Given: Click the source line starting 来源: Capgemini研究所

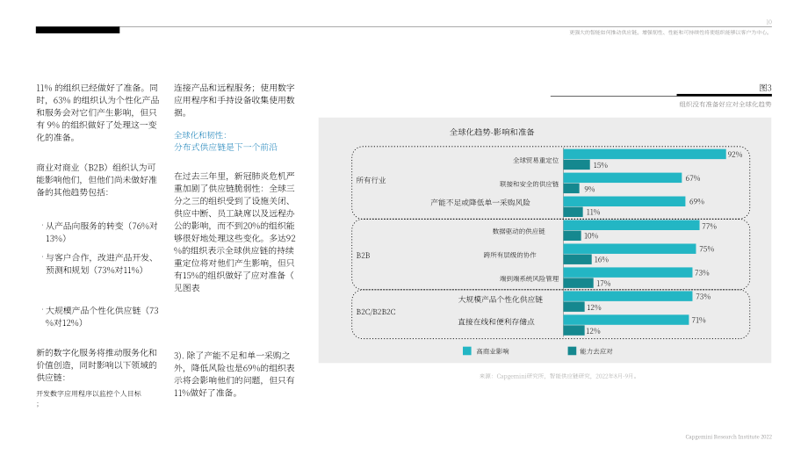Looking at the screenshot, I should 558,376.
